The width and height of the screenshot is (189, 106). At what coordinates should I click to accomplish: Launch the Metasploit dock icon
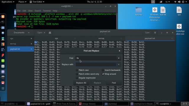point(3,33)
